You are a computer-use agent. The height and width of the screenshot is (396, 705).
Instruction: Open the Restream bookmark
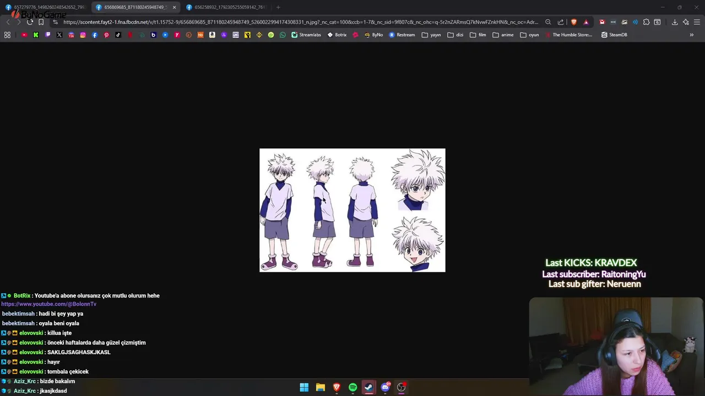[x=402, y=35]
